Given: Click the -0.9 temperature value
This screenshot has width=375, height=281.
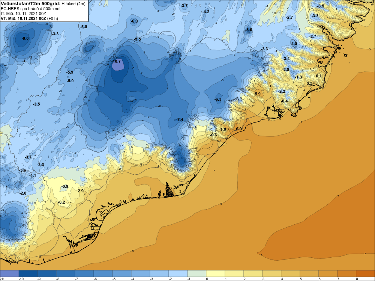Looking at the screenshot, I should (65, 186).
